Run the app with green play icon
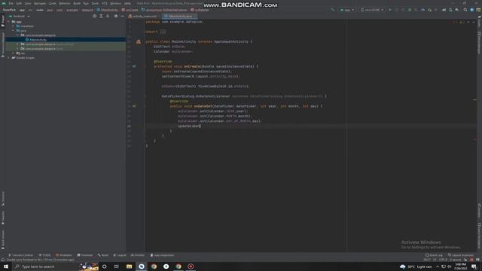The image size is (482, 271). (390, 10)
